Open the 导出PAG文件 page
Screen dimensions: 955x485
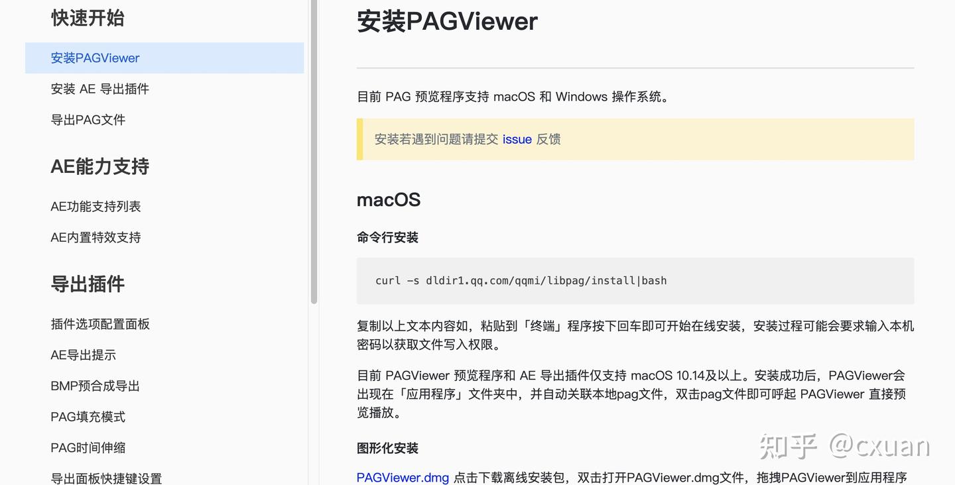pos(87,119)
